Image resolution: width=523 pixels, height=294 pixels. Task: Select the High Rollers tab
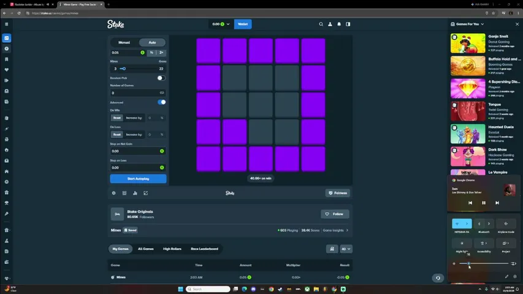172,249
